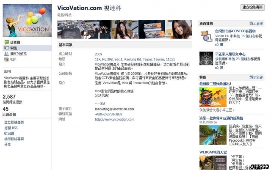
Task: Open the friends activity people icon
Action: (7, 54)
